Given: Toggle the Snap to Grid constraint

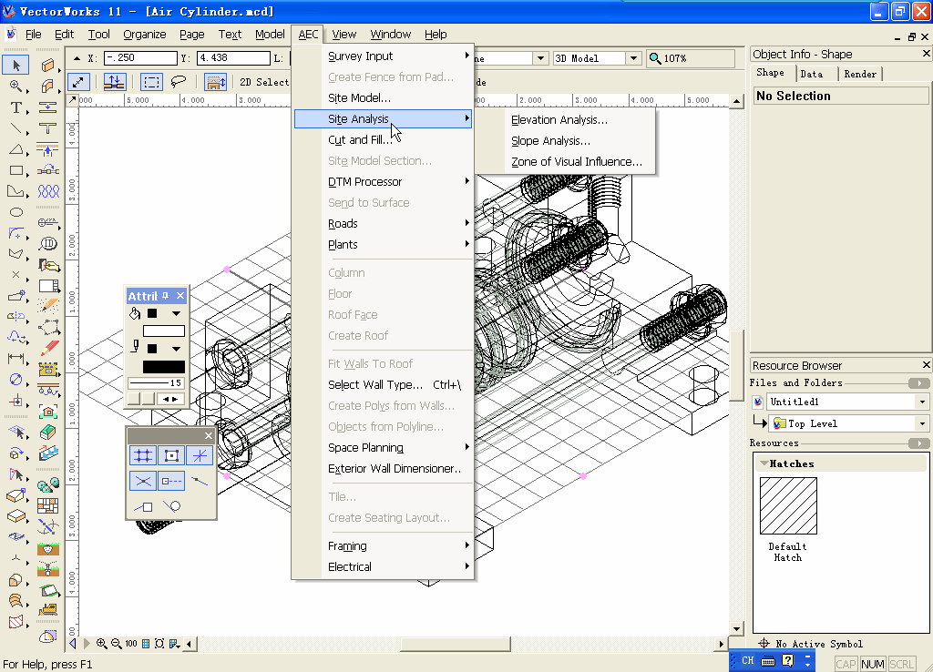Looking at the screenshot, I should point(143,455).
